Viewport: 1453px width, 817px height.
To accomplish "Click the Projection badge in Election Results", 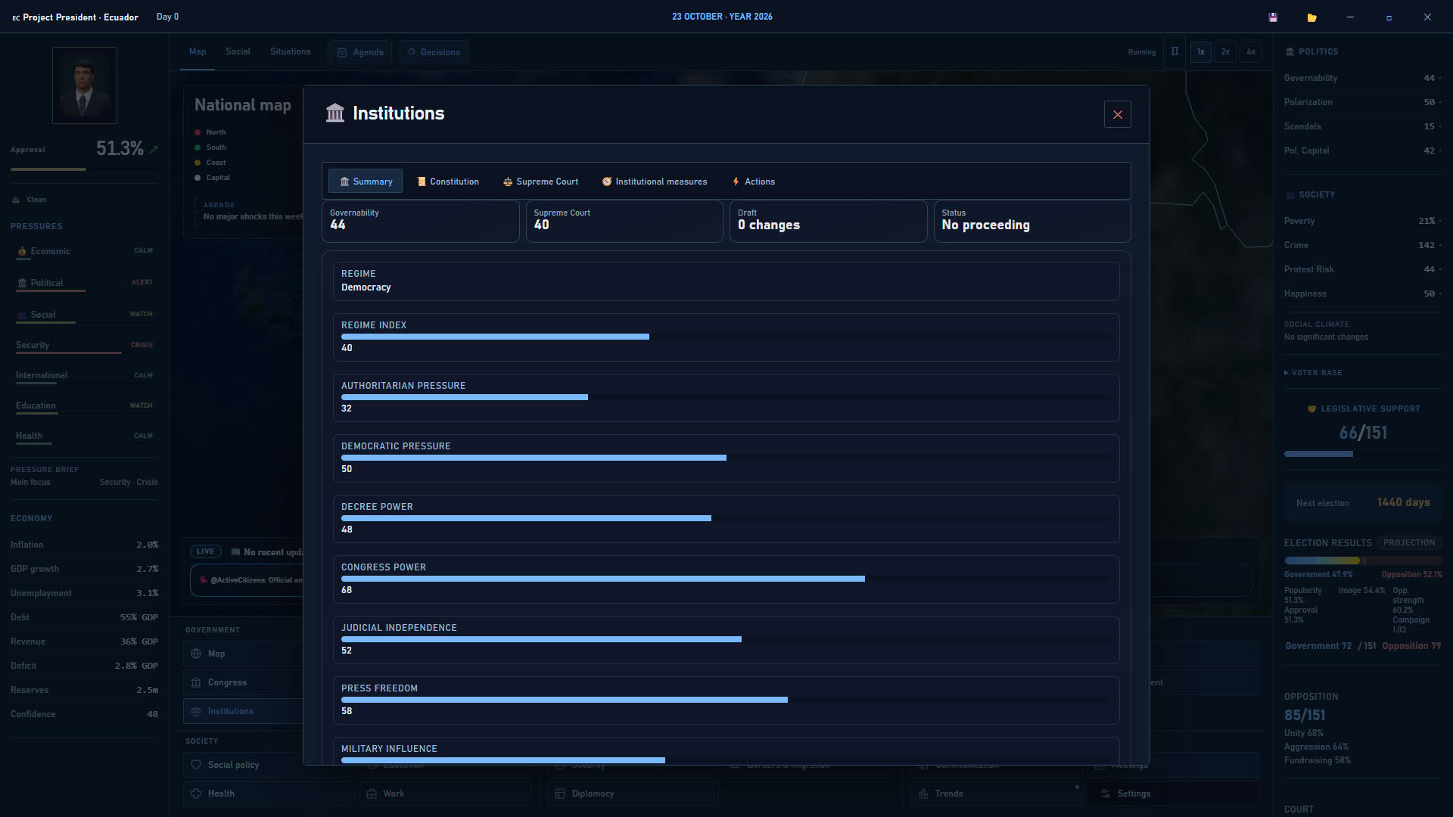I will tap(1409, 543).
